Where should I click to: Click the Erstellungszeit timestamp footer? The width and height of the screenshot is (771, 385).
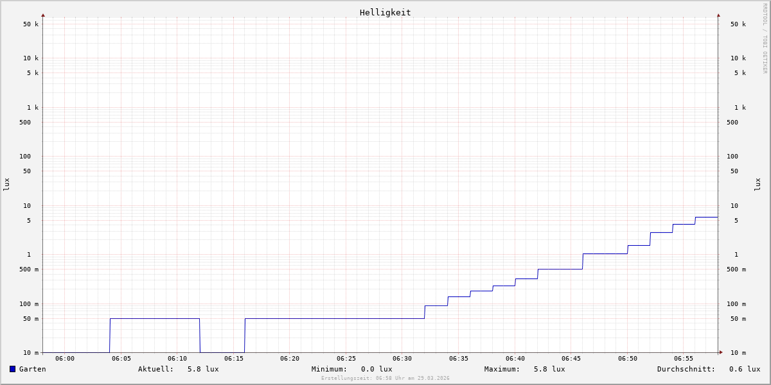click(x=385, y=379)
